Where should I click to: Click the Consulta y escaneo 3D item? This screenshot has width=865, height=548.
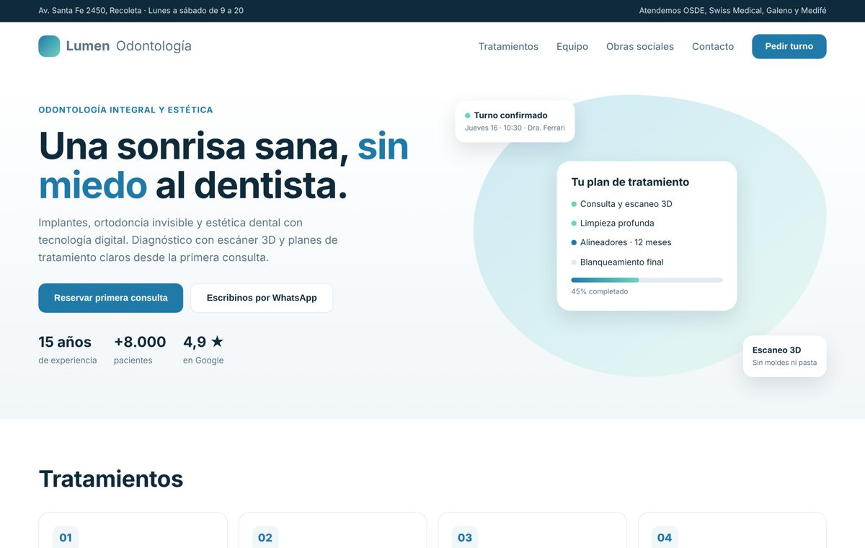(x=621, y=204)
